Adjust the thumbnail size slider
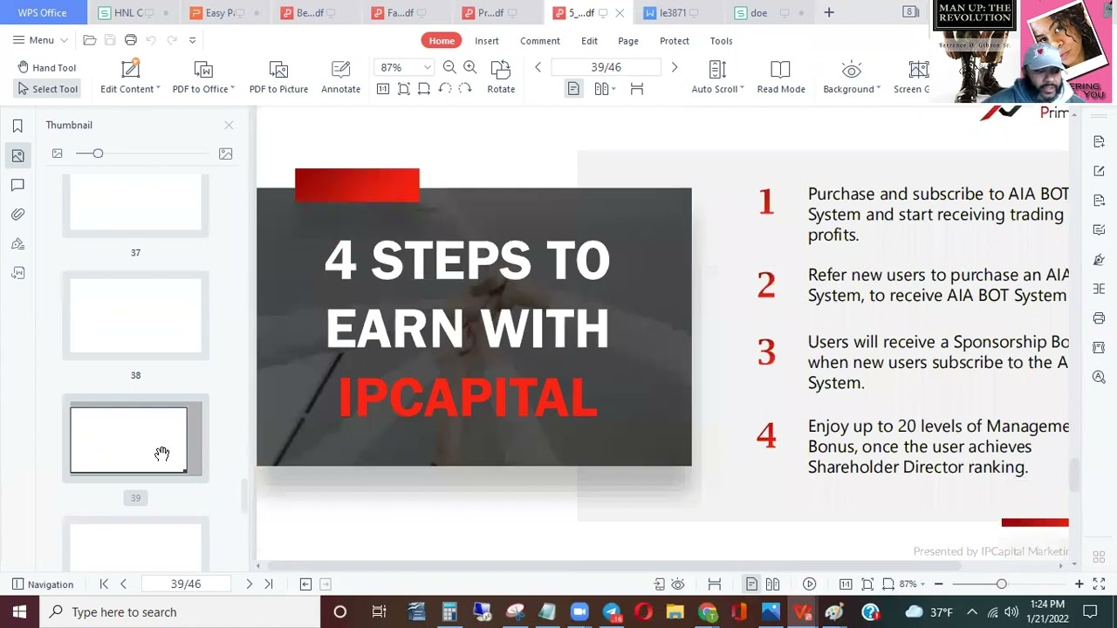This screenshot has height=628, width=1117. pyautogui.click(x=98, y=154)
